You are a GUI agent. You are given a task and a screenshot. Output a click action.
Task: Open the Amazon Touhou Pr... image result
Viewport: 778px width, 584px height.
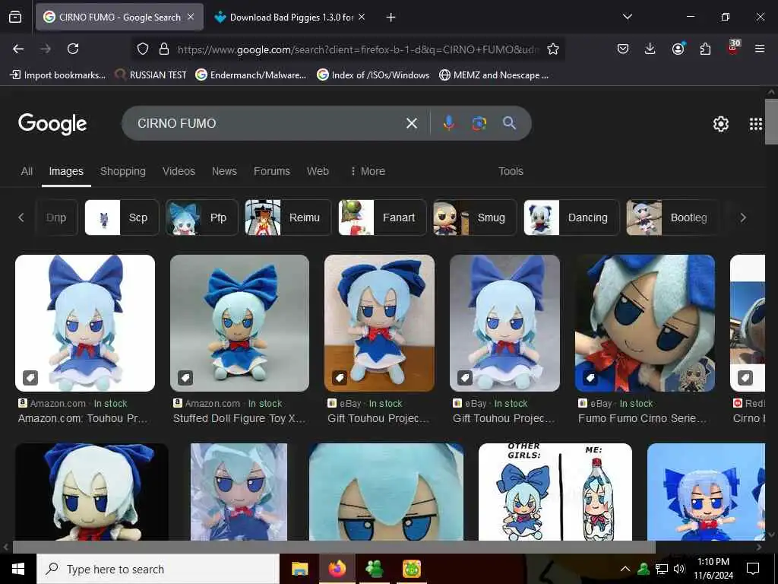85,322
